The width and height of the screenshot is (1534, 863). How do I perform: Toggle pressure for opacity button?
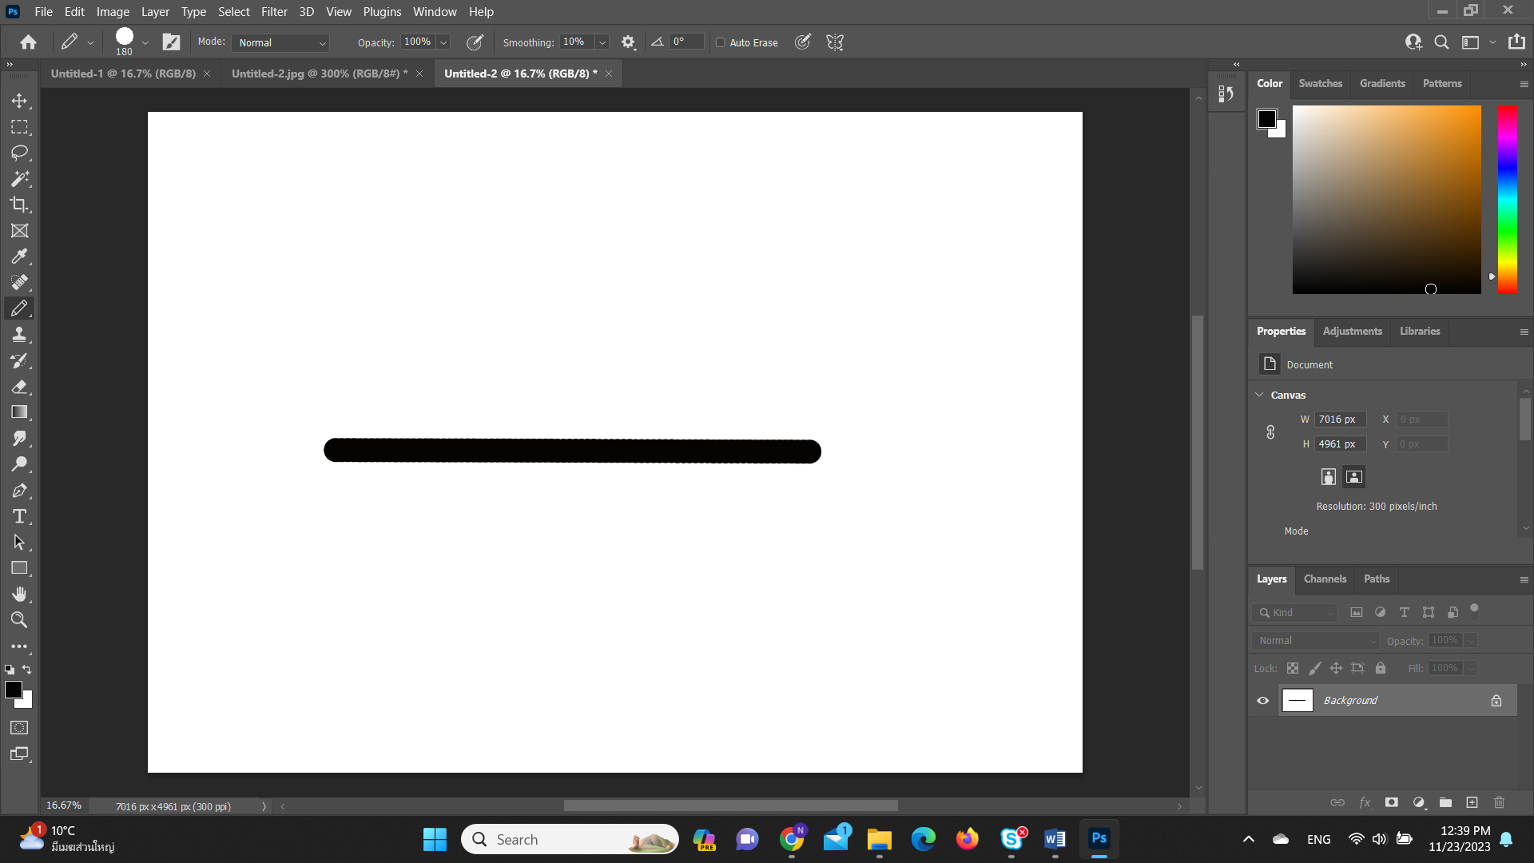(x=475, y=42)
